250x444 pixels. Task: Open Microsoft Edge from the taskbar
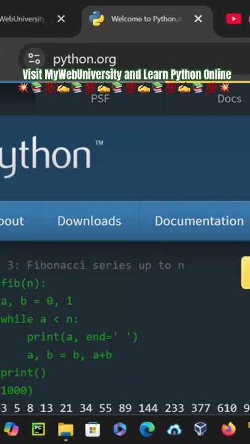click(147, 429)
